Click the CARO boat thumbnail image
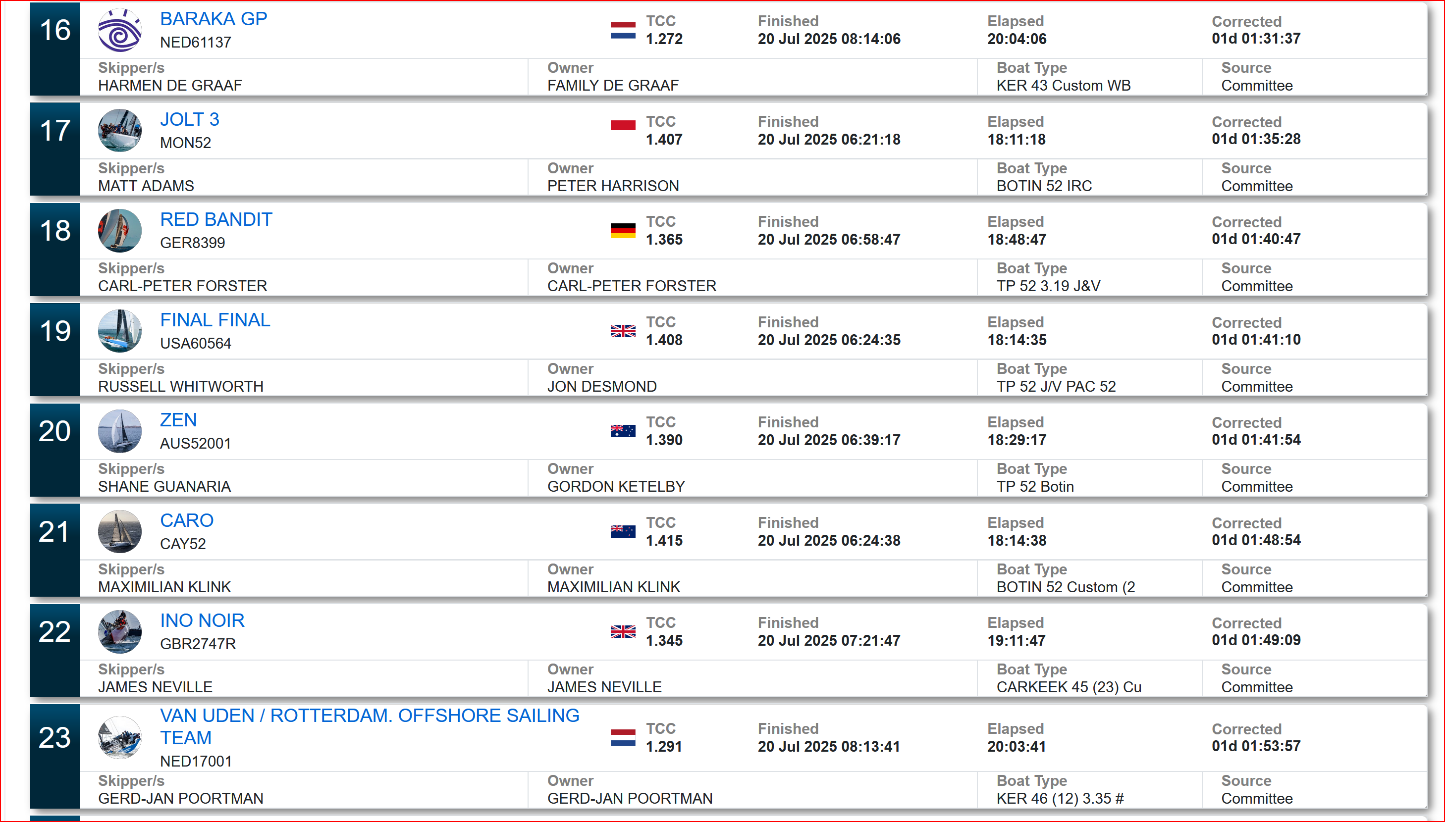1445x822 pixels. 120,531
